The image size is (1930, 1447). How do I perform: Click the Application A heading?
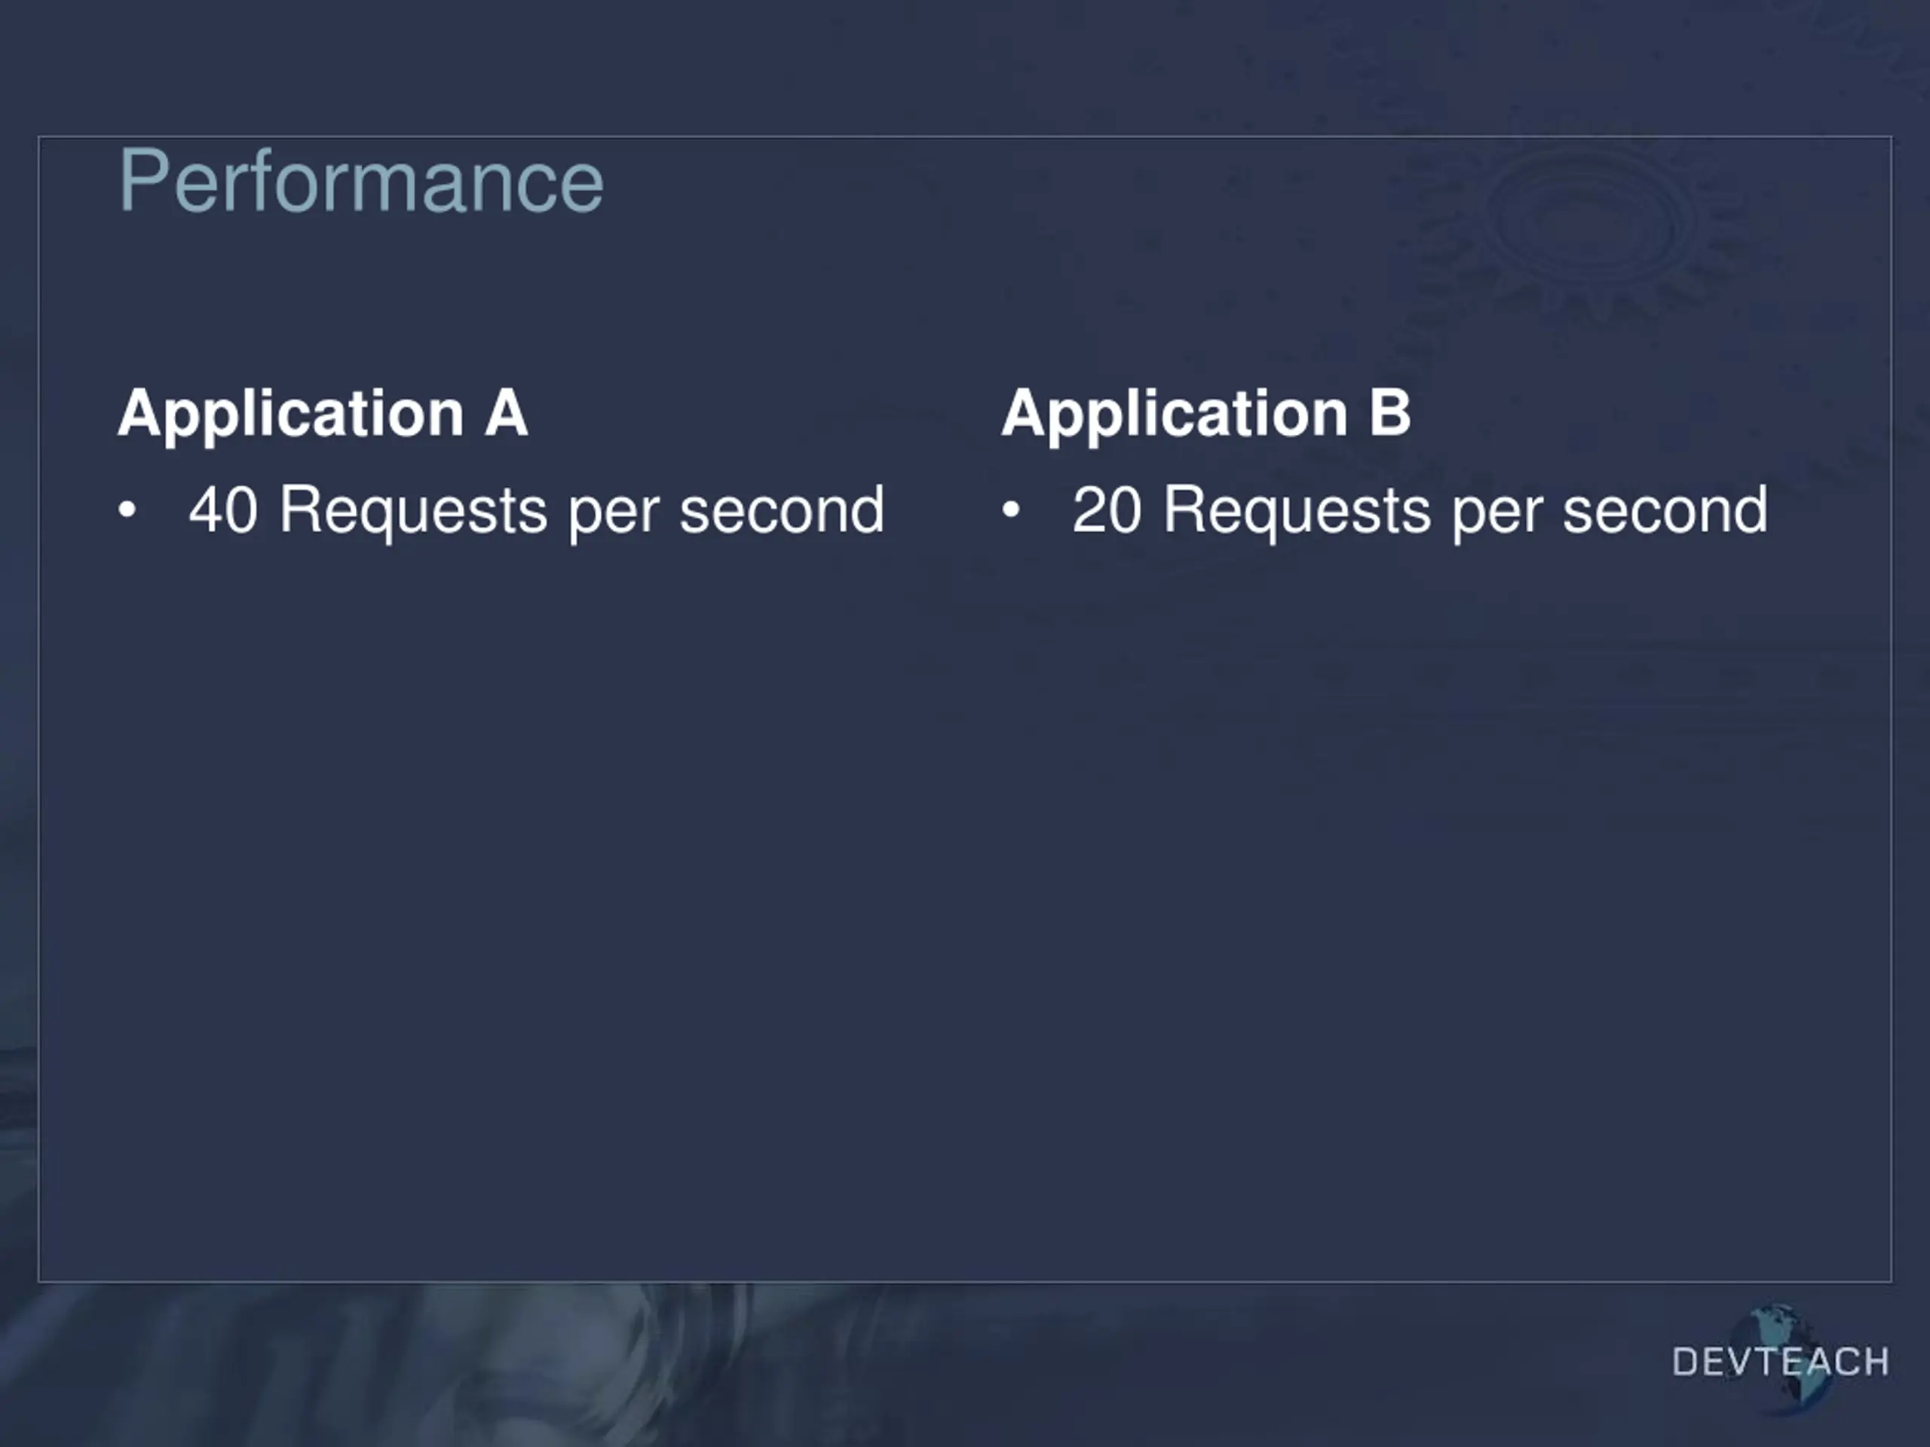[x=323, y=415]
